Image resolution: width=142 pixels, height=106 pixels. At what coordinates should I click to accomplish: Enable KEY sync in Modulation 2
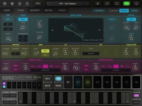click(x=86, y=69)
